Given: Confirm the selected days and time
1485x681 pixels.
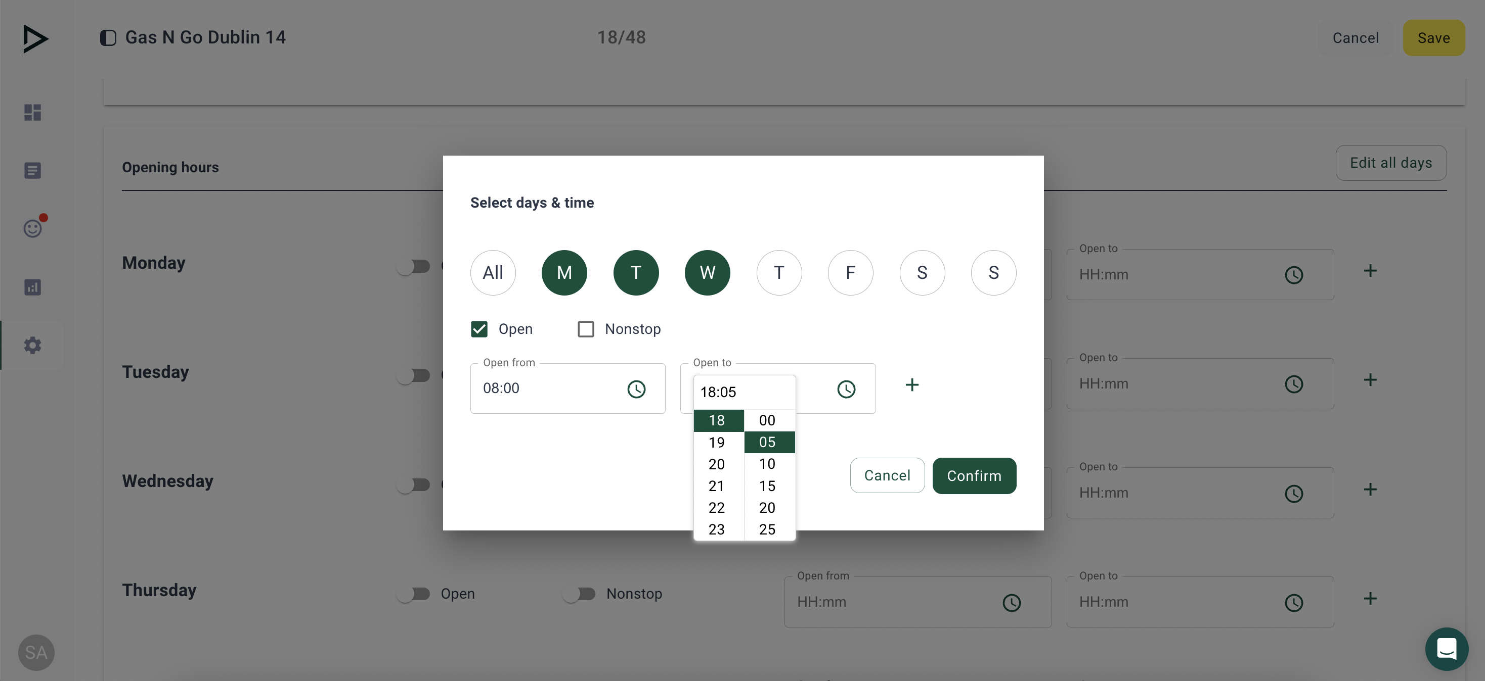Looking at the screenshot, I should pos(974,475).
